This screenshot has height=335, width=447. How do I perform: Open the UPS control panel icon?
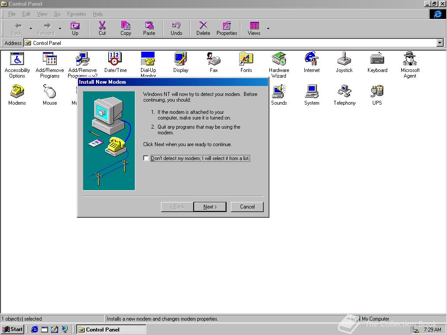[x=377, y=95]
